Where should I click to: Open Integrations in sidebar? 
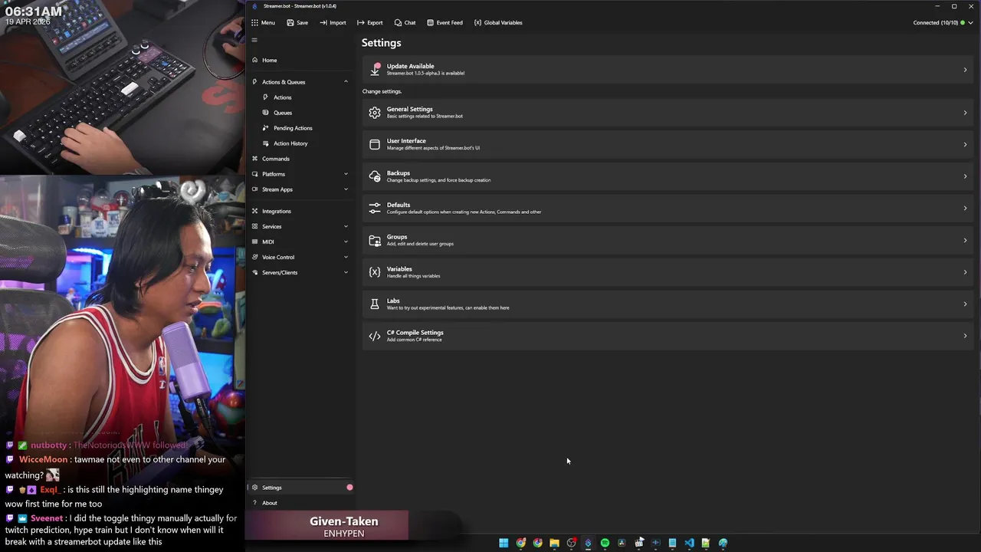300,211
